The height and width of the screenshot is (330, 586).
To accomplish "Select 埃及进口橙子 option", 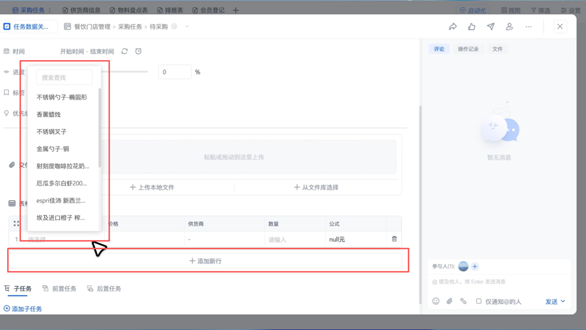I will click(x=61, y=218).
